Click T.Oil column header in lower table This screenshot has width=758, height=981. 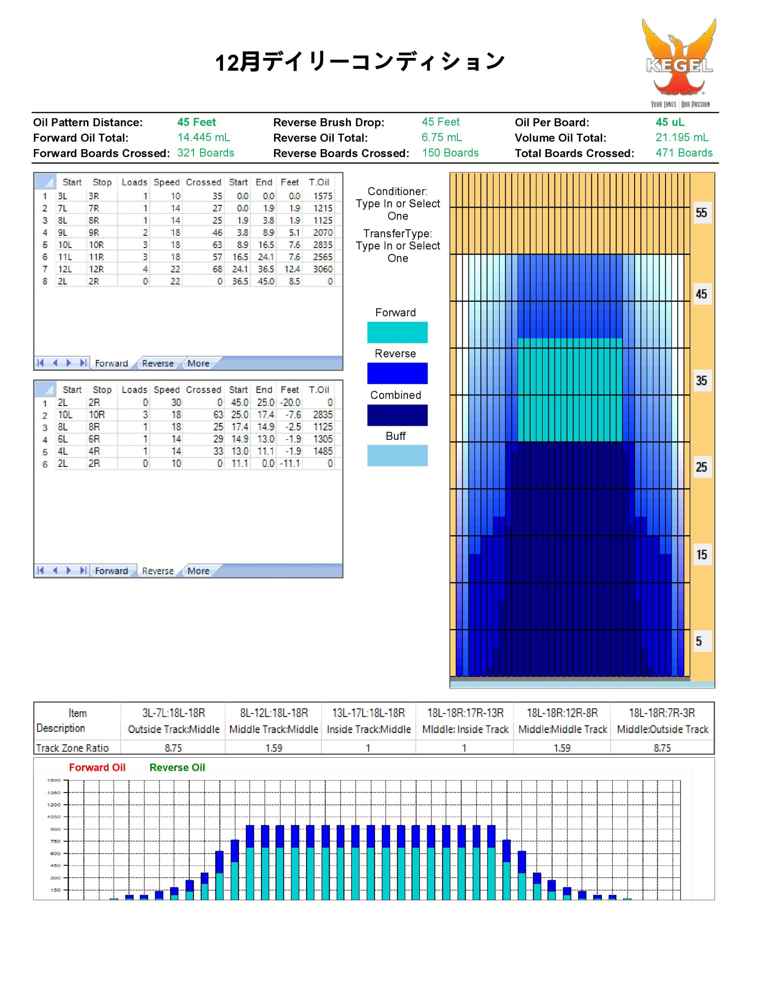point(319,389)
